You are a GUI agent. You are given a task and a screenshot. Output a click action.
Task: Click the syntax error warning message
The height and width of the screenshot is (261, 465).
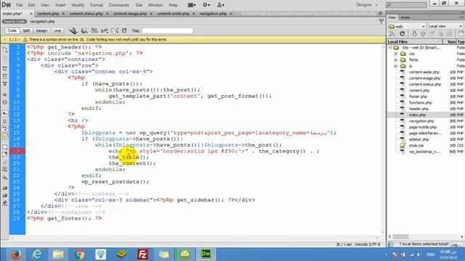(x=98, y=39)
